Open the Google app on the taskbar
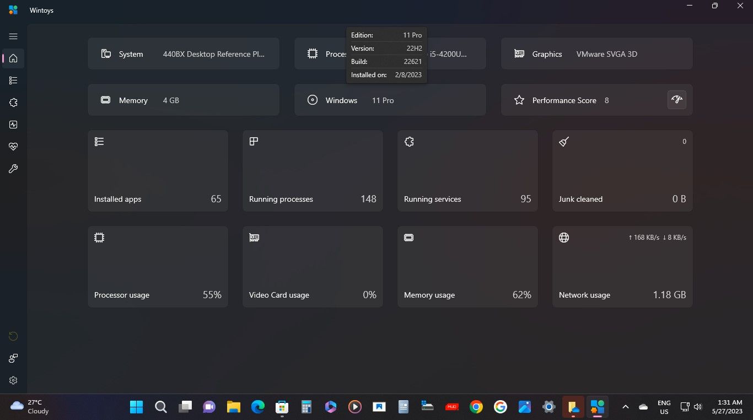The width and height of the screenshot is (753, 420). click(501, 407)
